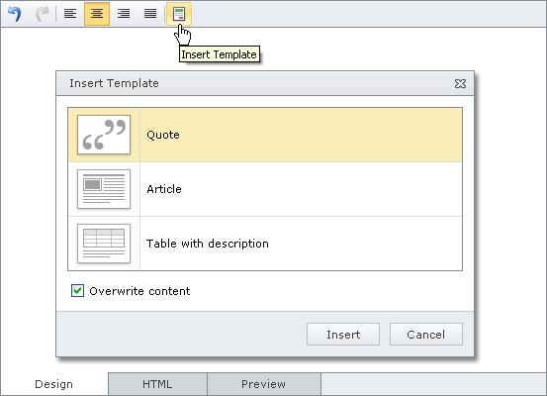Pick the Table with description thumbnail
Viewport: 547px width, 396px height.
pyautogui.click(x=104, y=244)
